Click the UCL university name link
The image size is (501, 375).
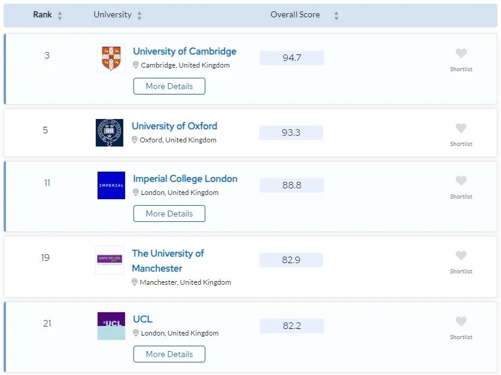point(143,319)
